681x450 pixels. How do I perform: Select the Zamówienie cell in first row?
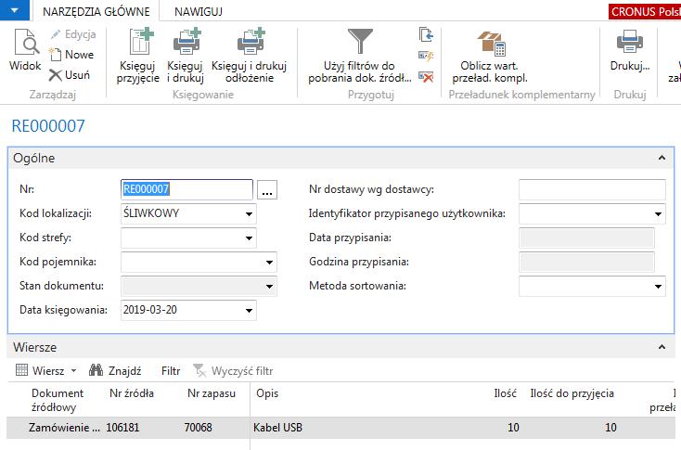click(x=65, y=428)
